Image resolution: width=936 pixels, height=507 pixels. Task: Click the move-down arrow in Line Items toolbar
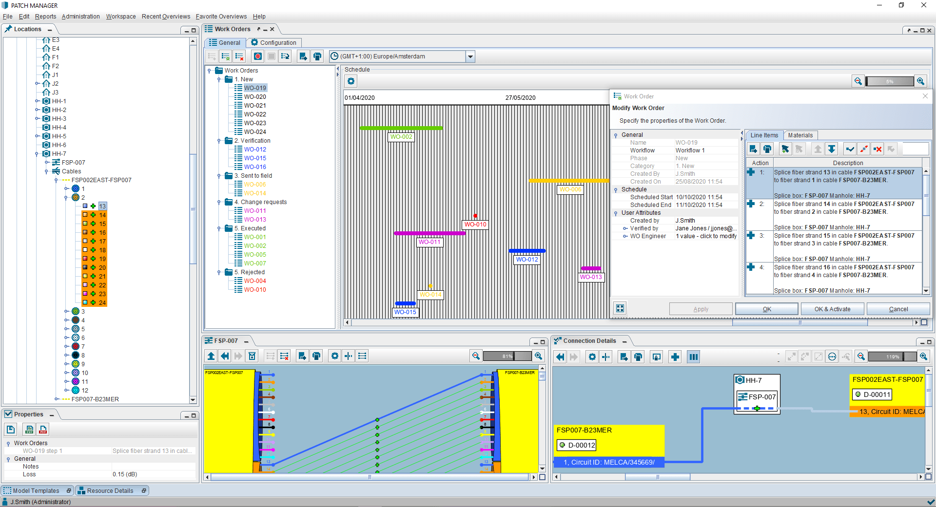(x=832, y=149)
